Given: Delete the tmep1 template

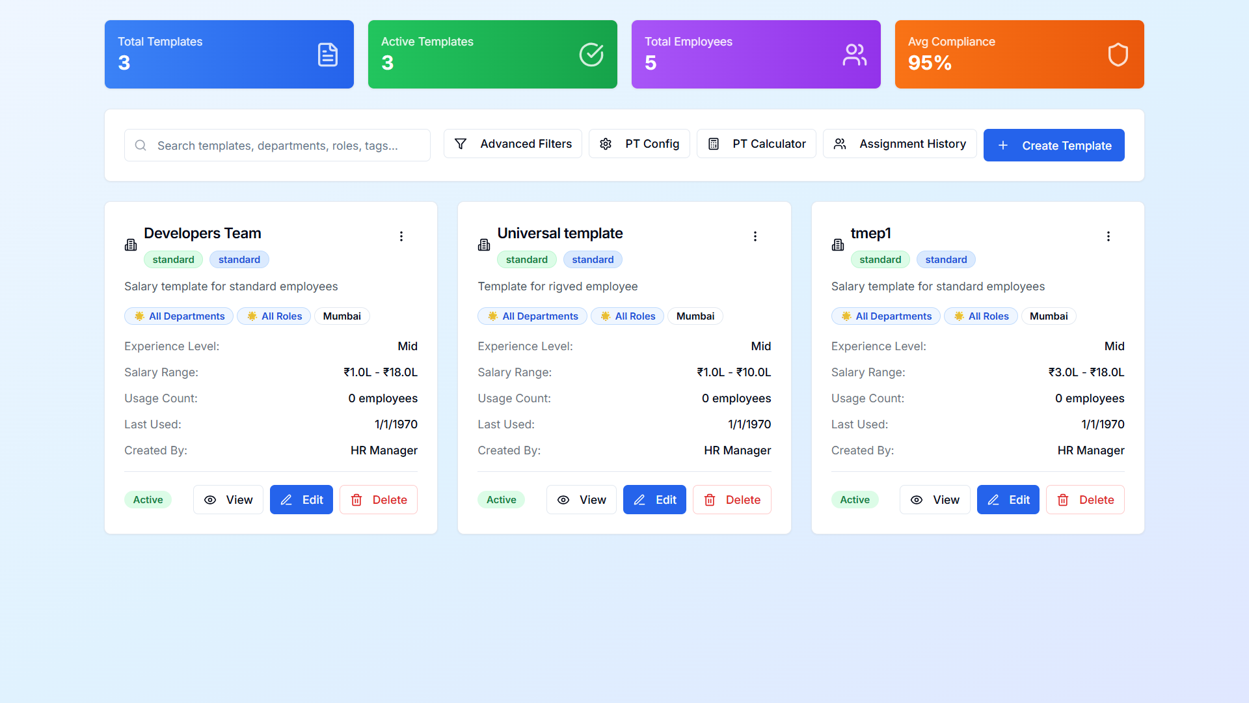Looking at the screenshot, I should tap(1085, 500).
